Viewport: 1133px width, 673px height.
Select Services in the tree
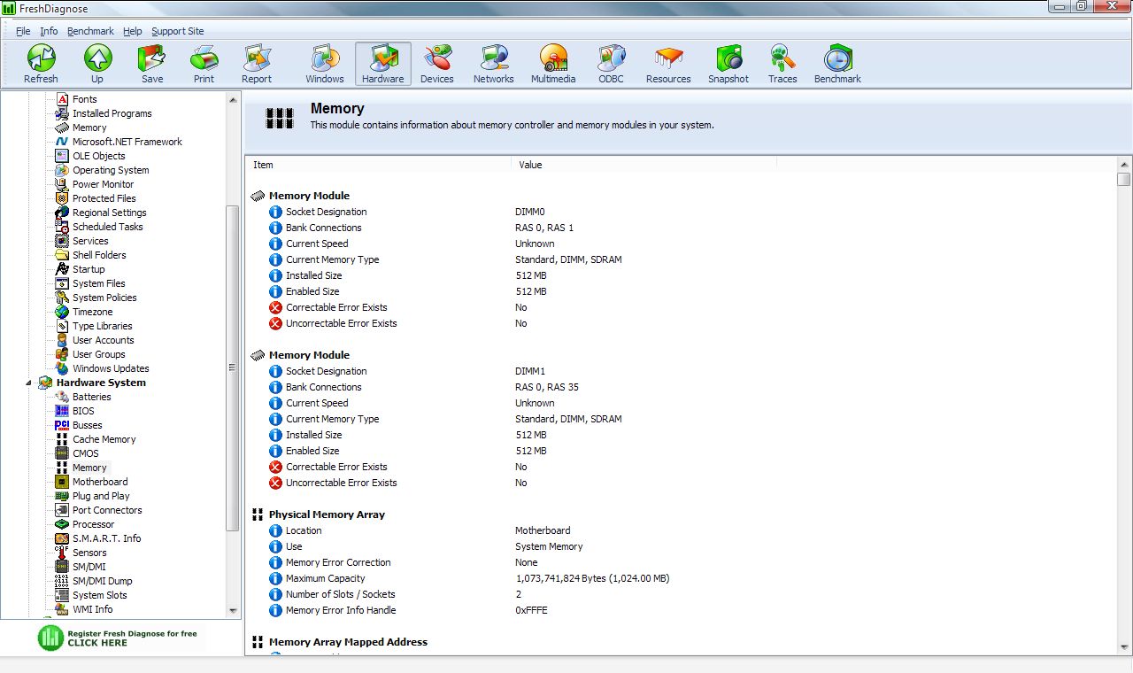pyautogui.click(x=90, y=241)
